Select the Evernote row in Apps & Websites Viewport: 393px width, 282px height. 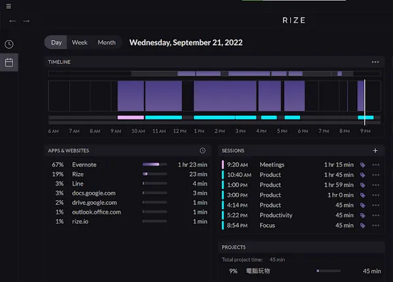(129, 165)
